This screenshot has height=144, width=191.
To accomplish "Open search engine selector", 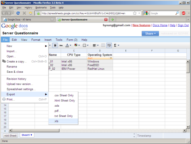I will pyautogui.click(x=146, y=13).
